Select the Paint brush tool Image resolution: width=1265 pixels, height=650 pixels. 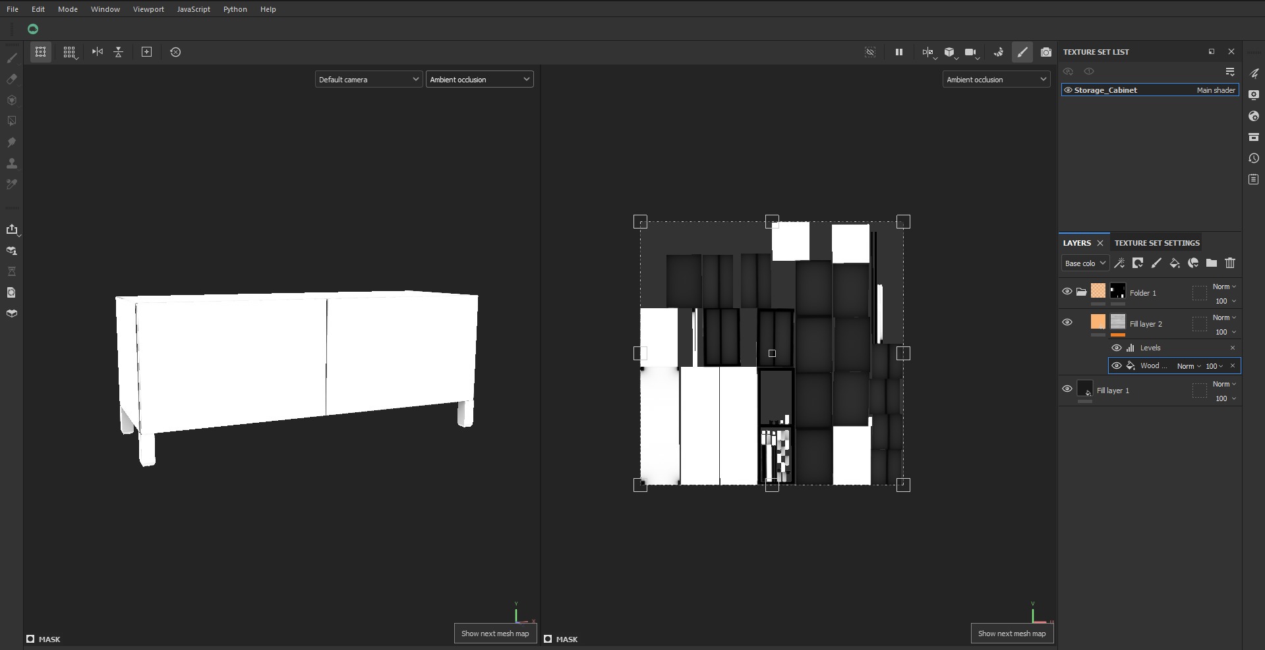(11, 58)
